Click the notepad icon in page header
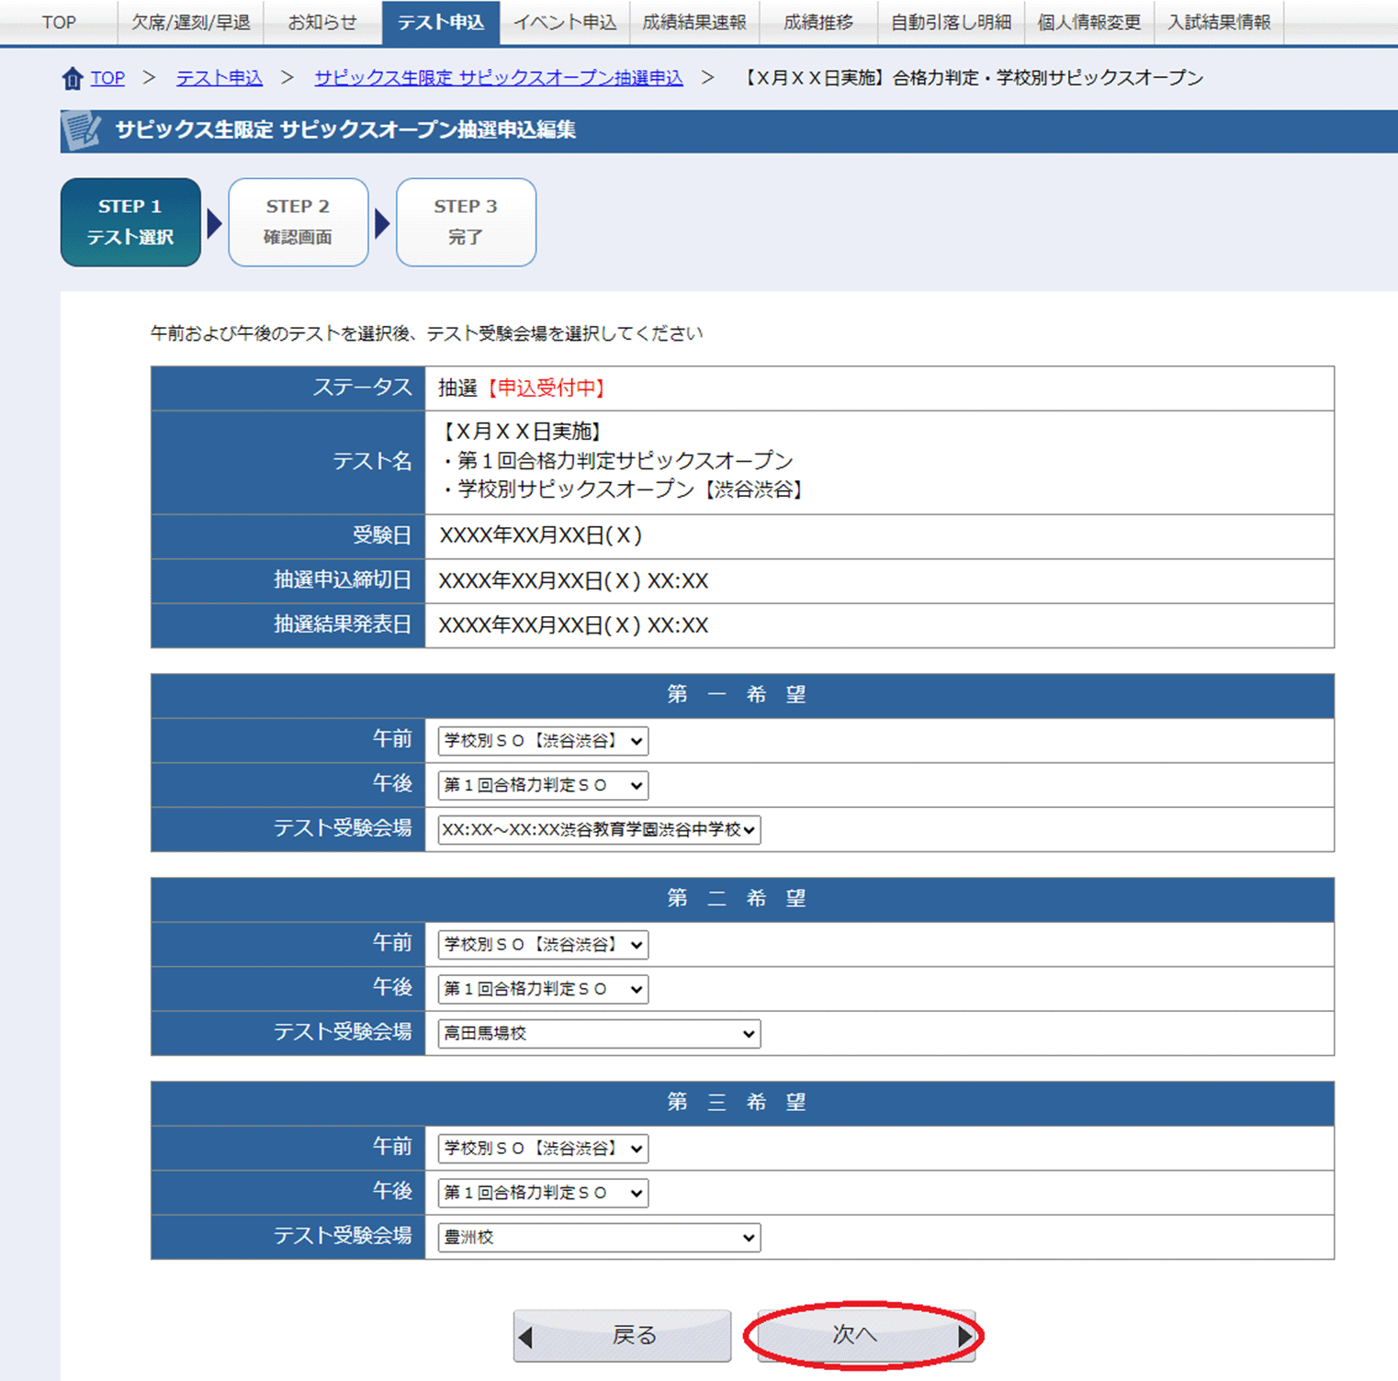 click(x=82, y=130)
